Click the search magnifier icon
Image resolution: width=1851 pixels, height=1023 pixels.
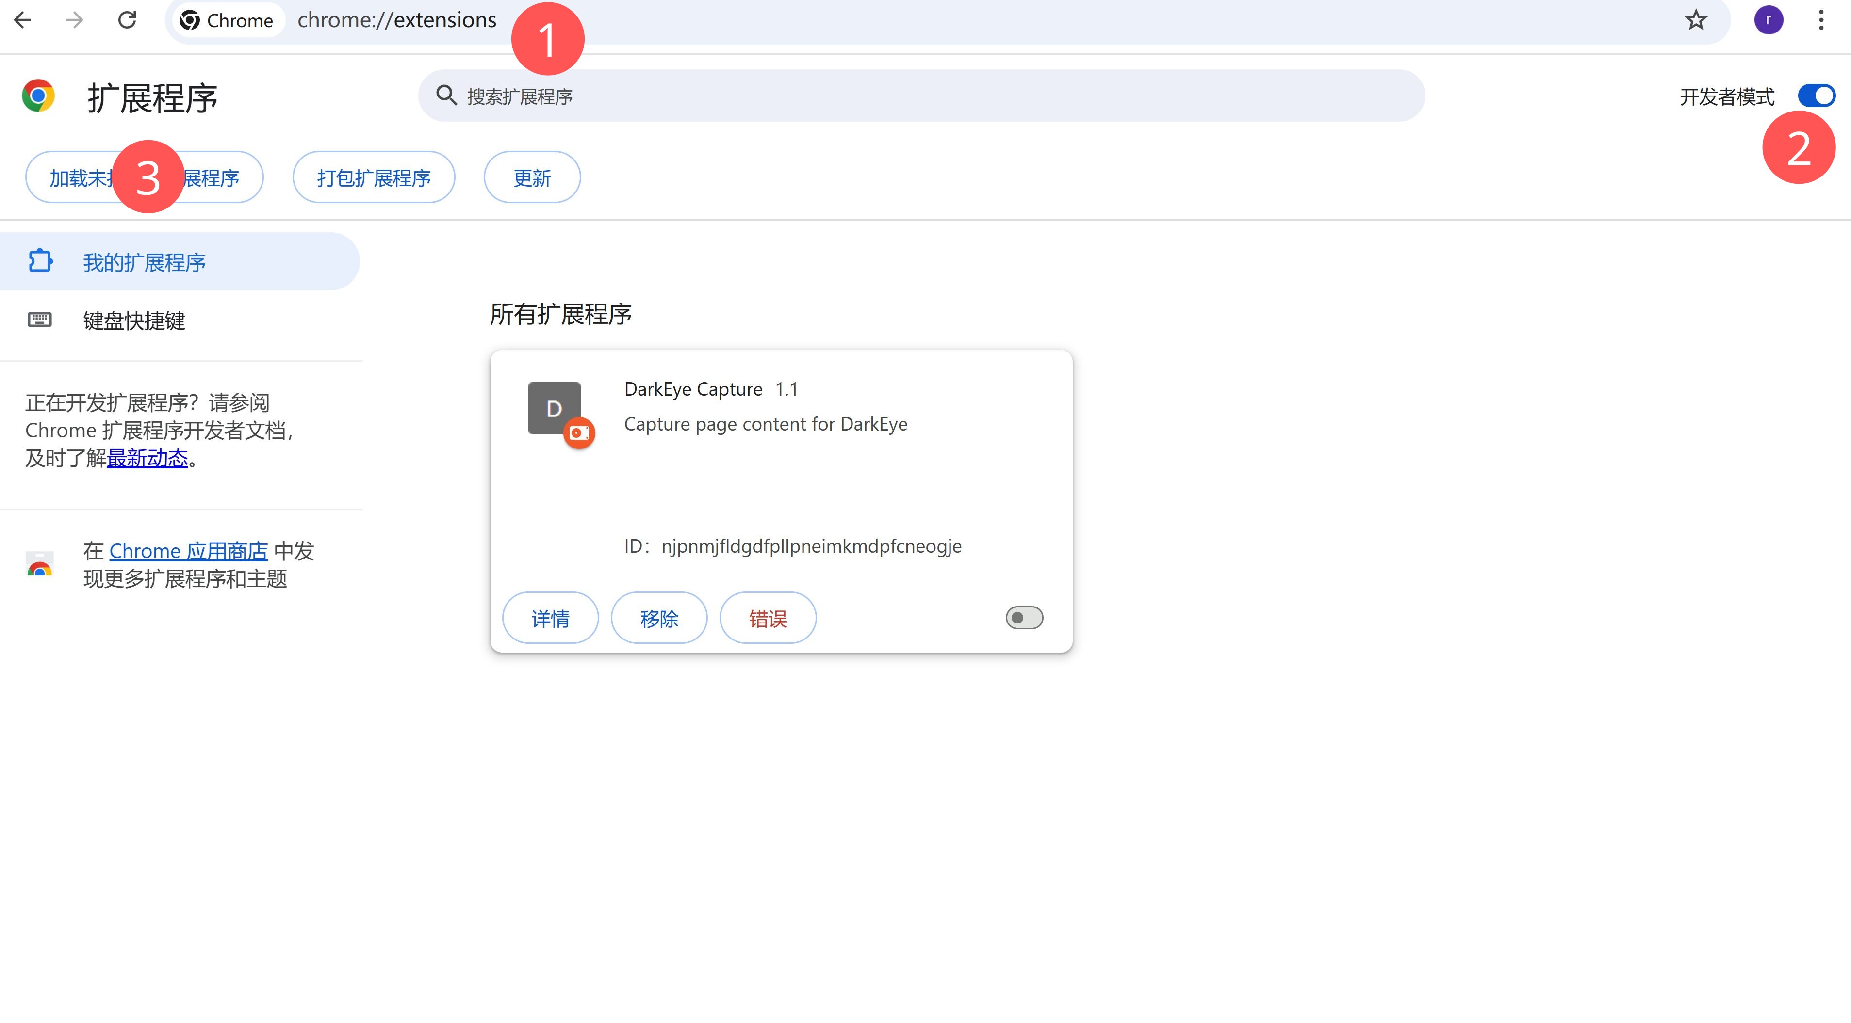click(x=446, y=96)
